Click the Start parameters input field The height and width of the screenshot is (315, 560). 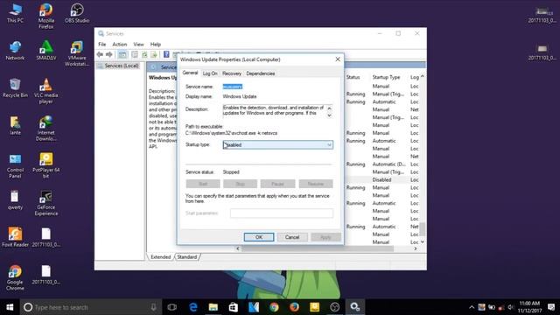(282, 213)
